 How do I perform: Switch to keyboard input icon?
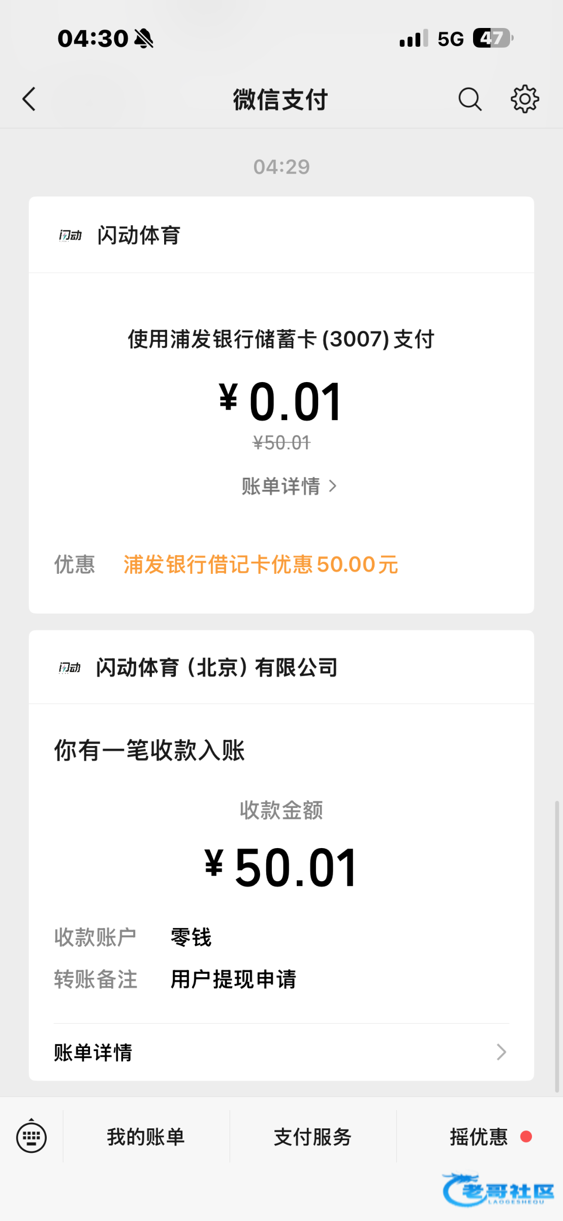pos(32,1137)
